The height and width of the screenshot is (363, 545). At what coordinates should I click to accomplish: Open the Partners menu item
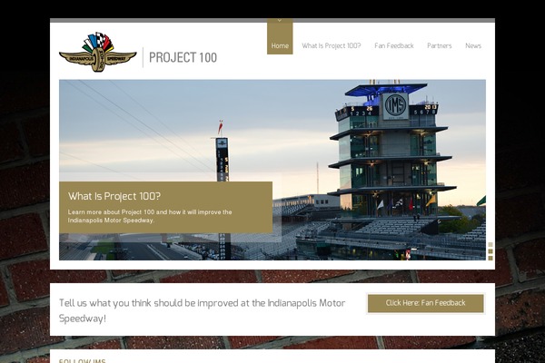(x=440, y=46)
